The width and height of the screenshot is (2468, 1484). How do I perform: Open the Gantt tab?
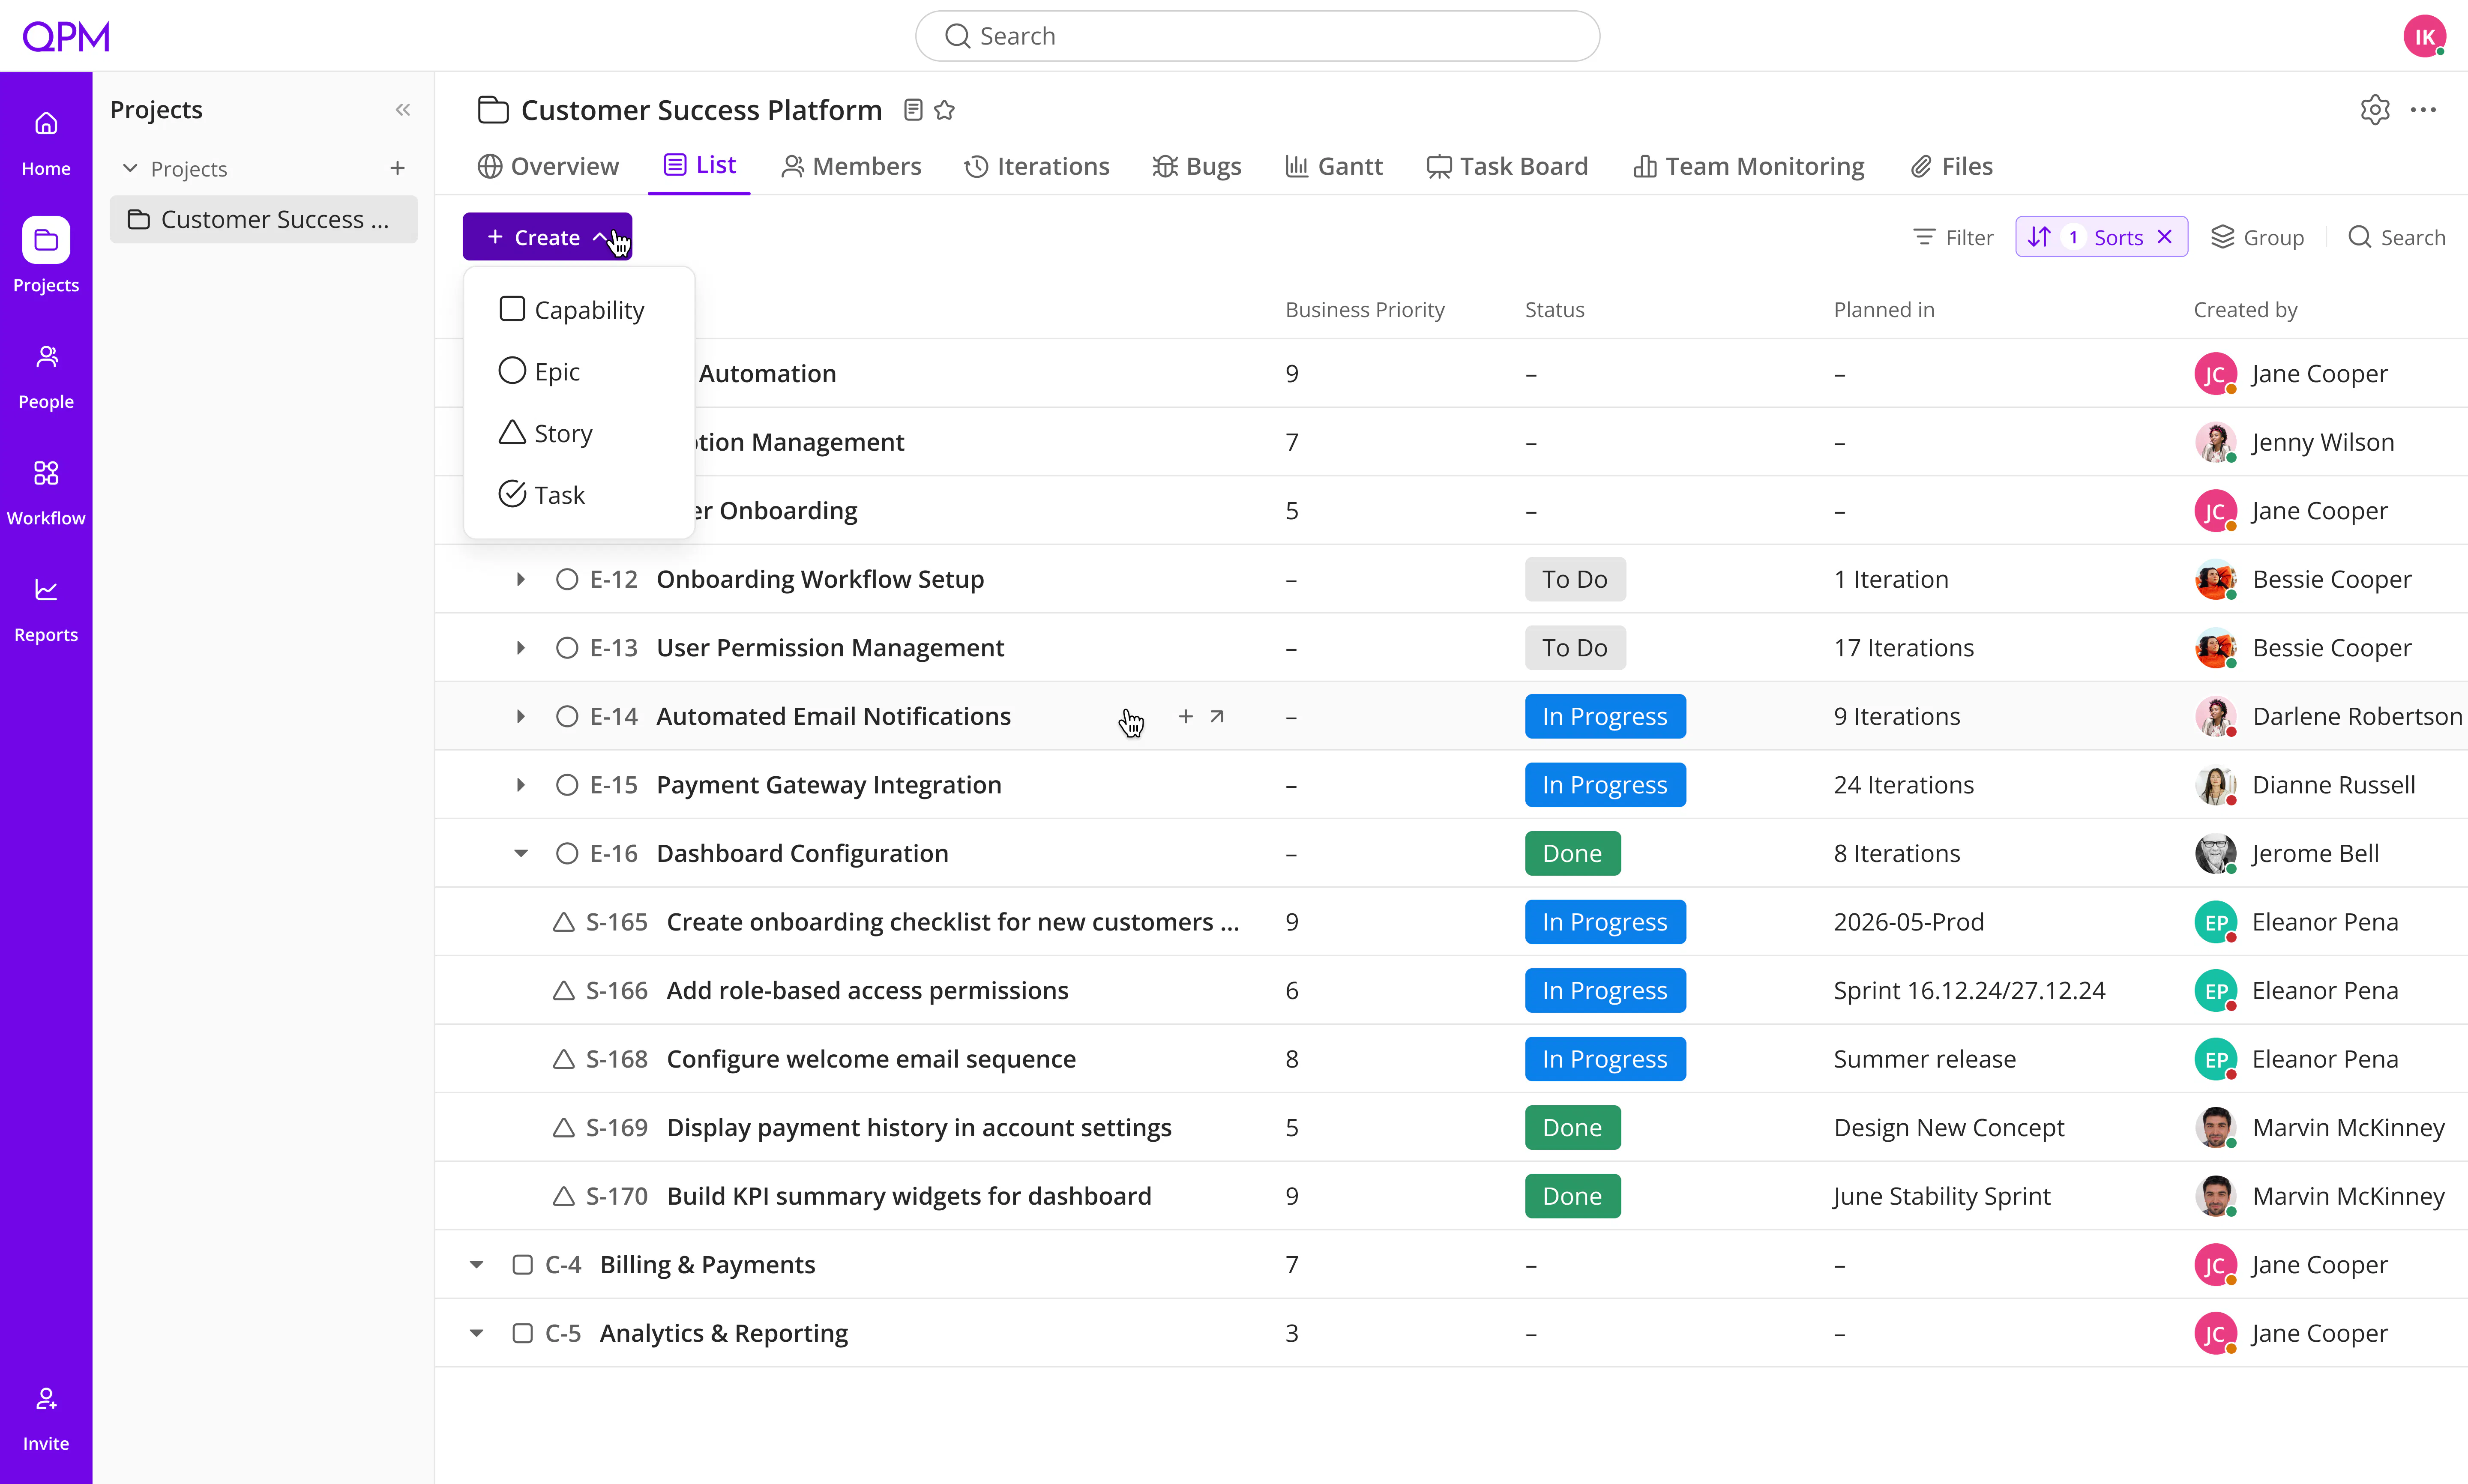click(x=1334, y=166)
